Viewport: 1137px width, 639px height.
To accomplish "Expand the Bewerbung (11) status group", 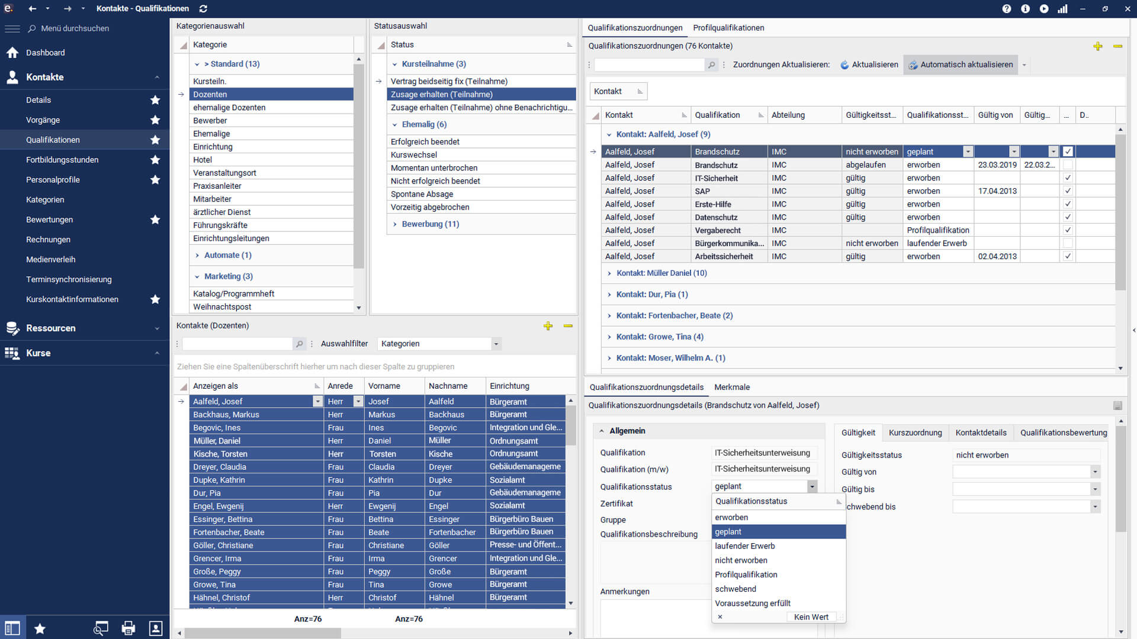I will [395, 224].
